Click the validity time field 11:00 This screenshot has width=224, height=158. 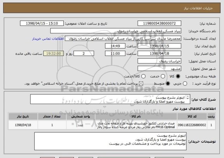pyautogui.click(x=115, y=54)
